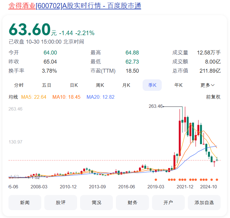This screenshot has height=218, width=230.
Task: Select the 日K chart tab
Action: (74, 85)
